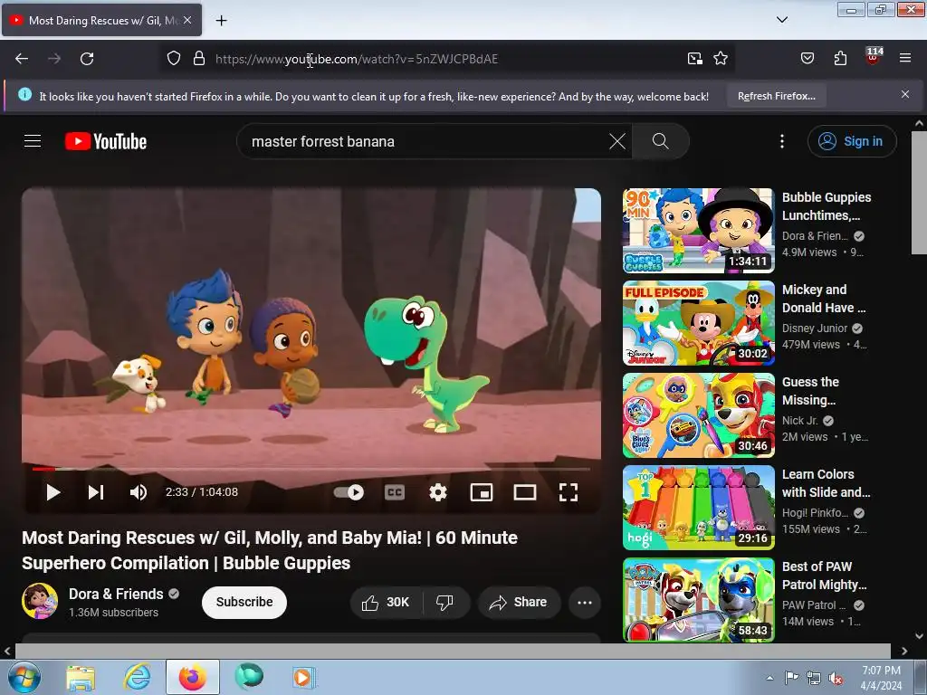Submit search with magnifier button
The width and height of the screenshot is (927, 695).
(x=660, y=141)
